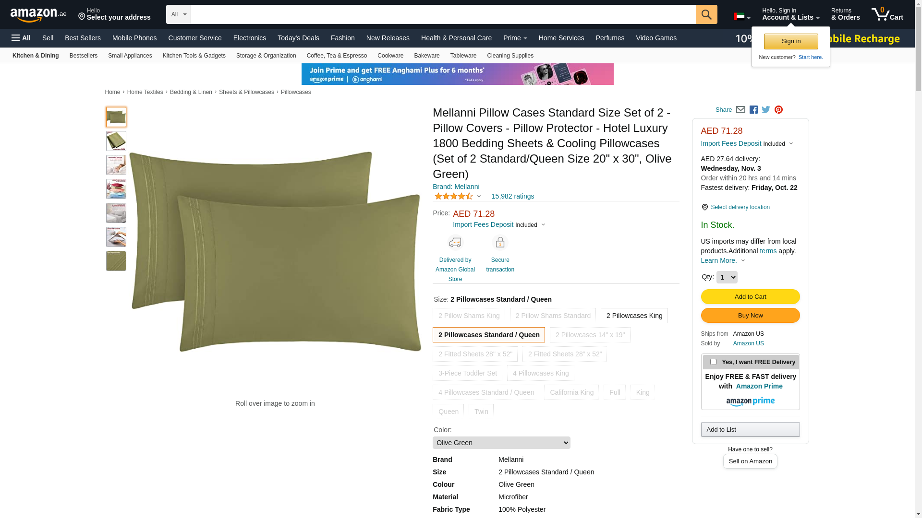Open the Color dropdown showing Olive Green
Viewport: 922px width, 518px height.
pos(501,443)
